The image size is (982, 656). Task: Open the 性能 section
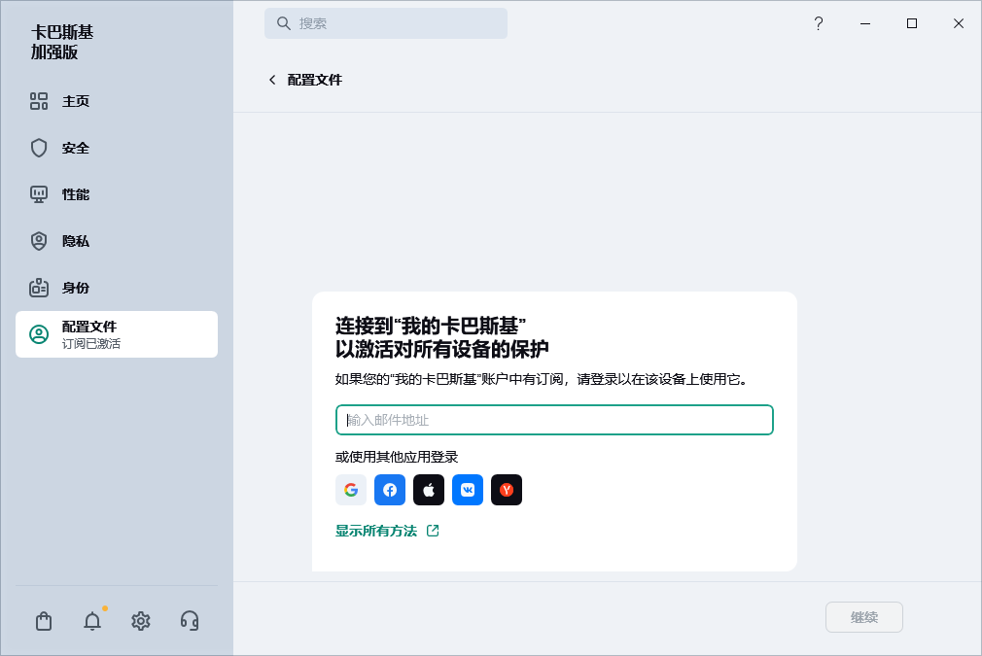[x=76, y=194]
